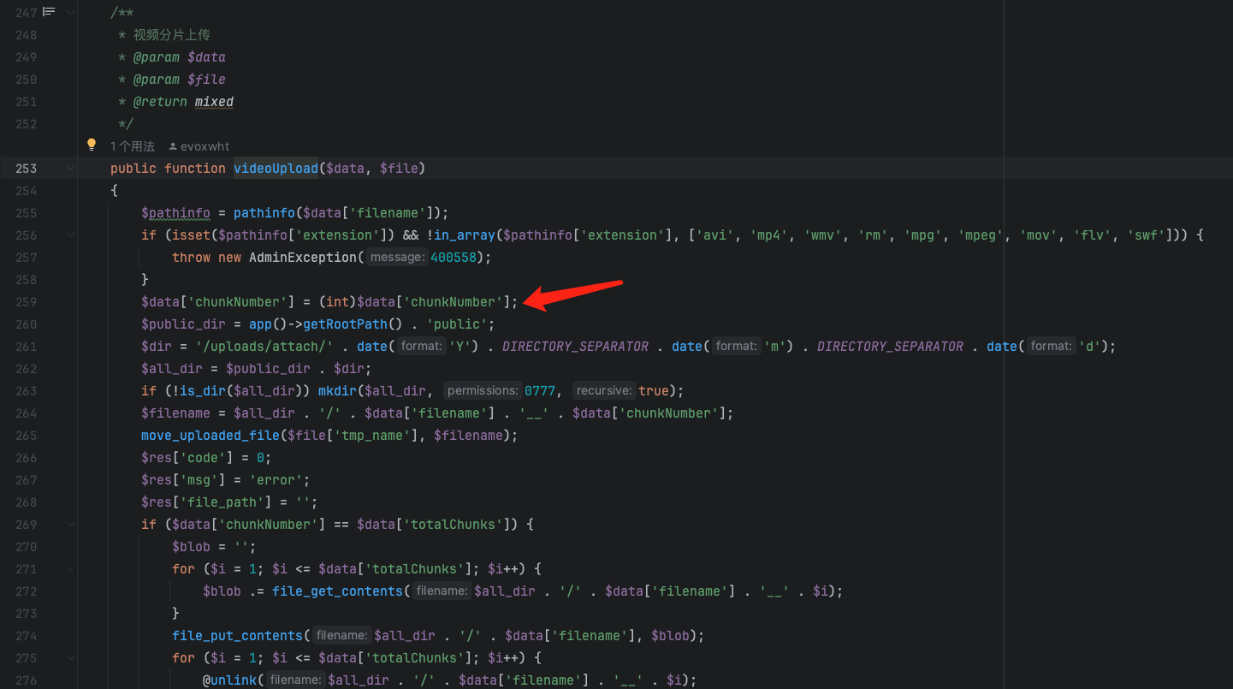
Task: Click the mkdir function call
Action: tap(337, 391)
